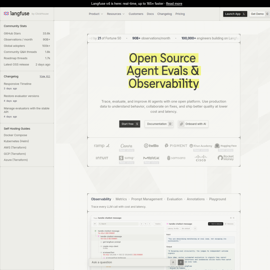Open Manage evaluators with the stable API
This screenshot has height=270, width=270.
27,110
